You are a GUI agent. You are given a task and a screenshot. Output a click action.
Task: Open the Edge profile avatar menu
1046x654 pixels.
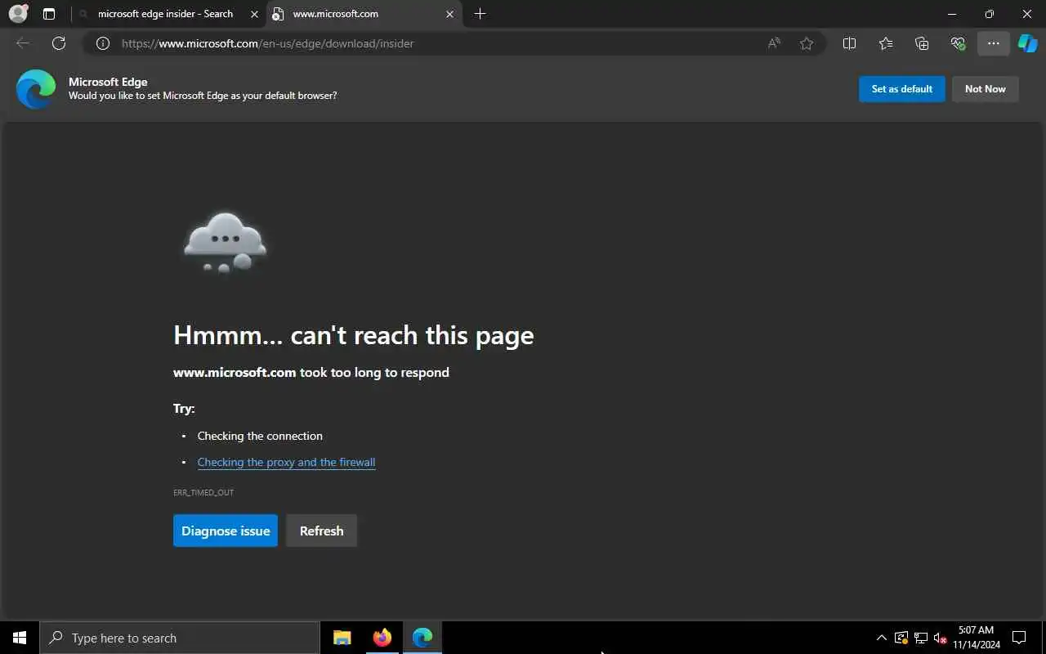(18, 14)
